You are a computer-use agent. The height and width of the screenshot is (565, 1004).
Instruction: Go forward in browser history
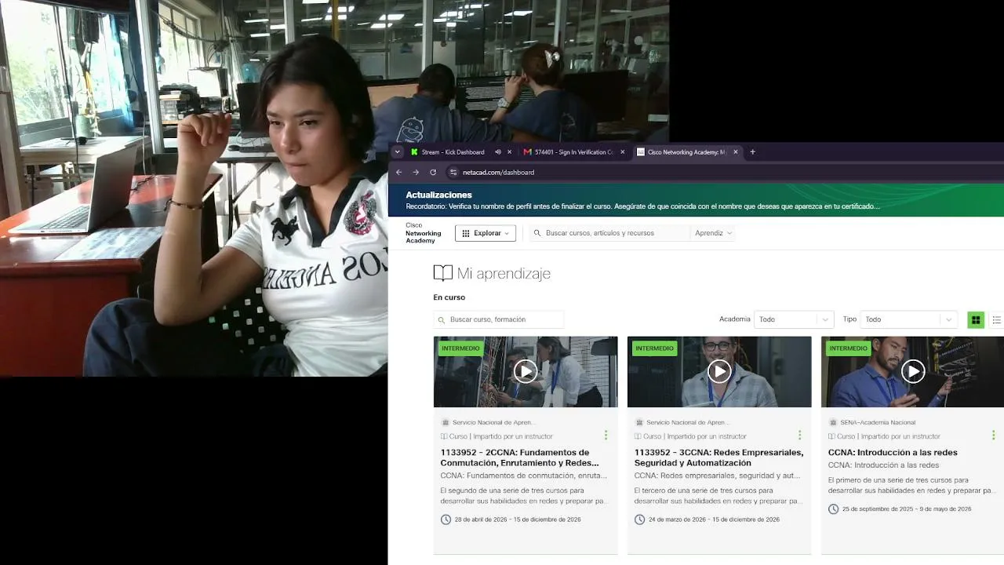[416, 172]
